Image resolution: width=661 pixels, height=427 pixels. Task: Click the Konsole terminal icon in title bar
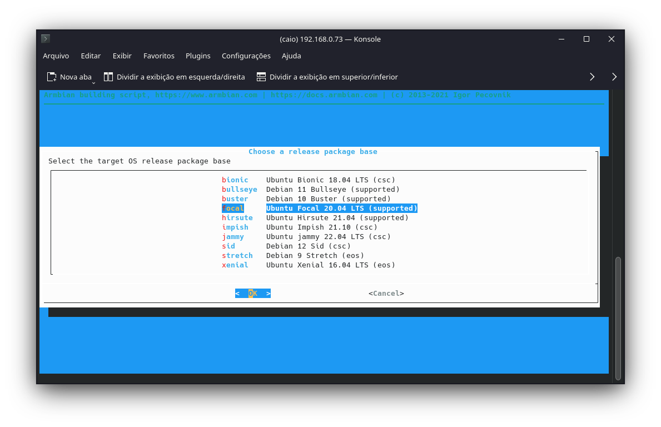tap(46, 39)
